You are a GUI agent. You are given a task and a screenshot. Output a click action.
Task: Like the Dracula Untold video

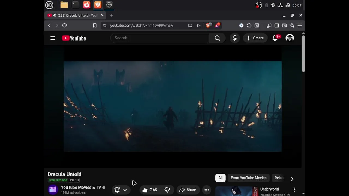tap(150, 190)
